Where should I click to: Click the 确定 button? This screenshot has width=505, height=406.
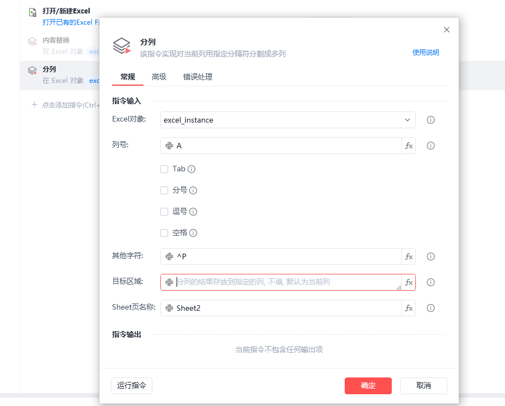tap(368, 386)
